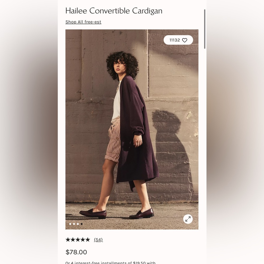Click the Hailee Convertible Cardigan title
The width and height of the screenshot is (264, 264).
[x=114, y=11]
